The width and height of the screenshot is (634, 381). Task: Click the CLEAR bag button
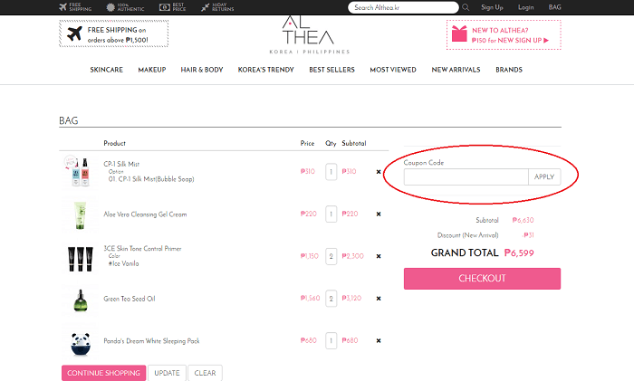tap(205, 373)
